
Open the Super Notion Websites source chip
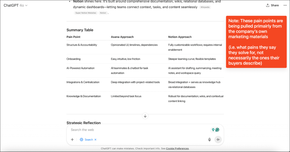click(86, 13)
